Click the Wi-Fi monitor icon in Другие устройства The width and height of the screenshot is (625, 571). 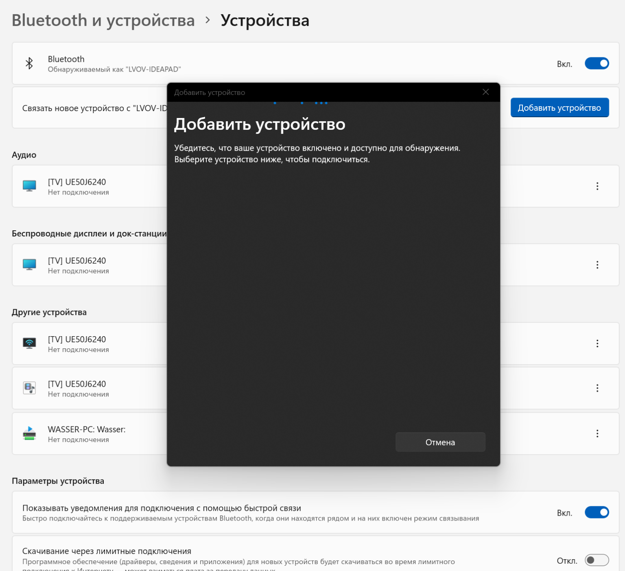29,343
